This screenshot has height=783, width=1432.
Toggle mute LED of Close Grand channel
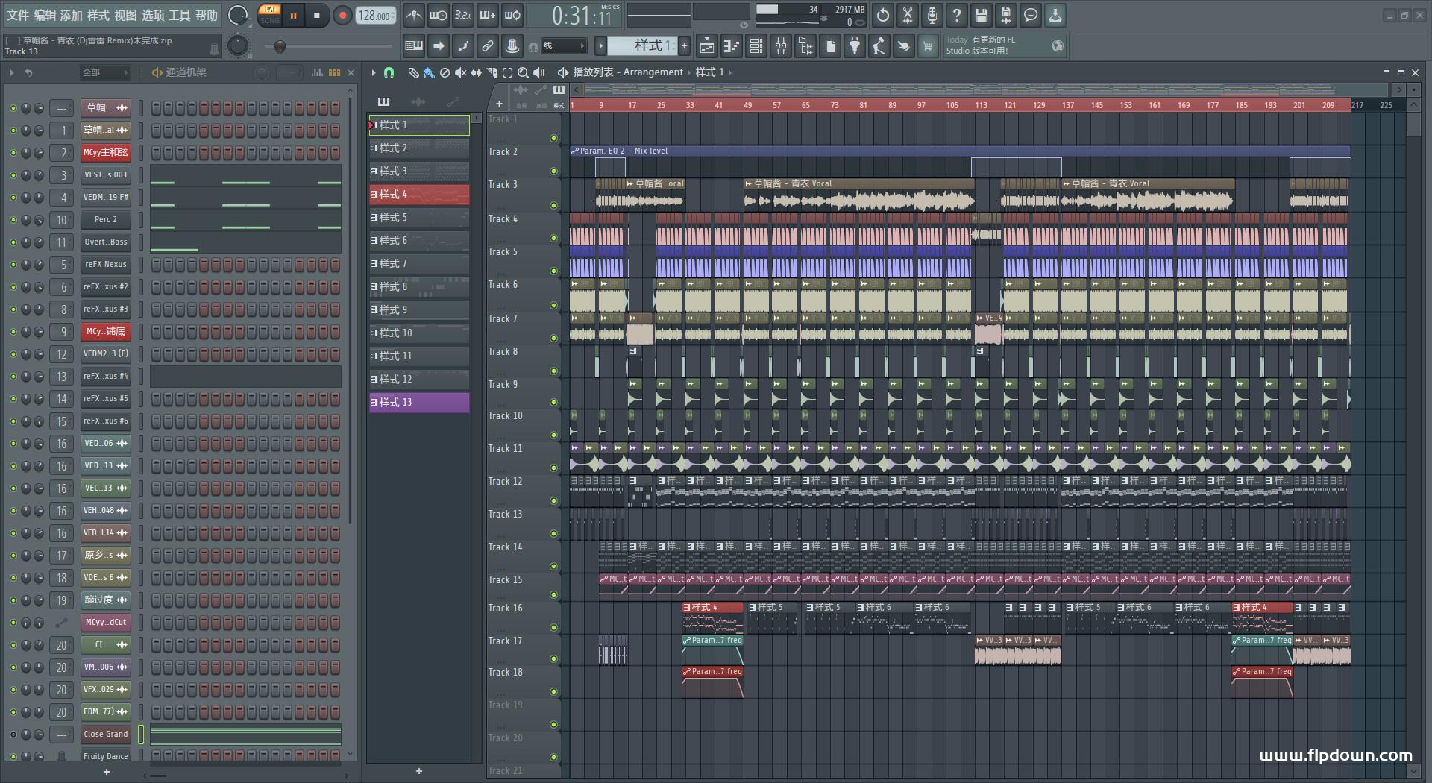pyautogui.click(x=13, y=735)
